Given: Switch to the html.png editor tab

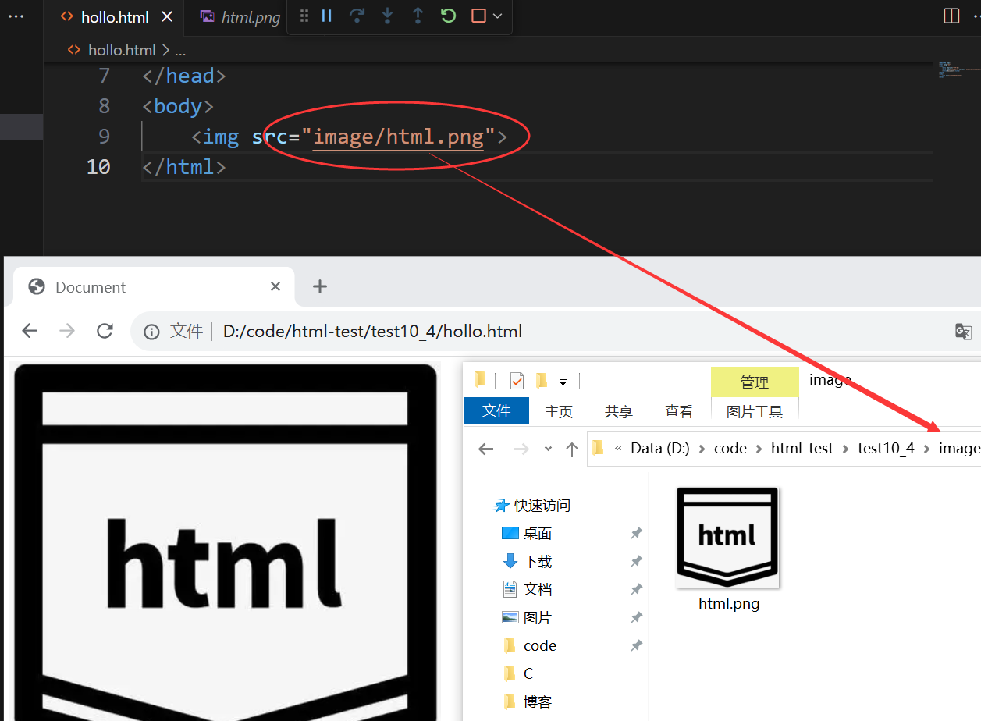Looking at the screenshot, I should 240,17.
